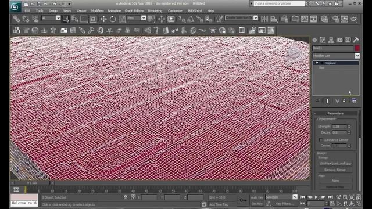Toggle the Angle Snap icon
The height and width of the screenshot is (209, 372).
click(191, 19)
